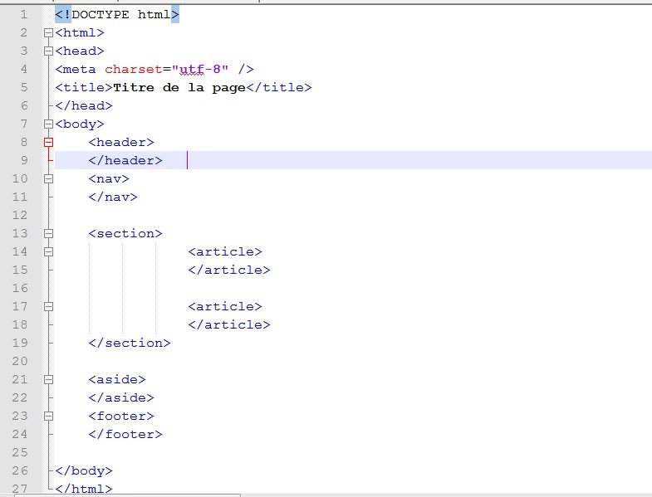Click the opening body tag on line 7
Image resolution: width=652 pixels, height=497 pixels.
tap(80, 124)
